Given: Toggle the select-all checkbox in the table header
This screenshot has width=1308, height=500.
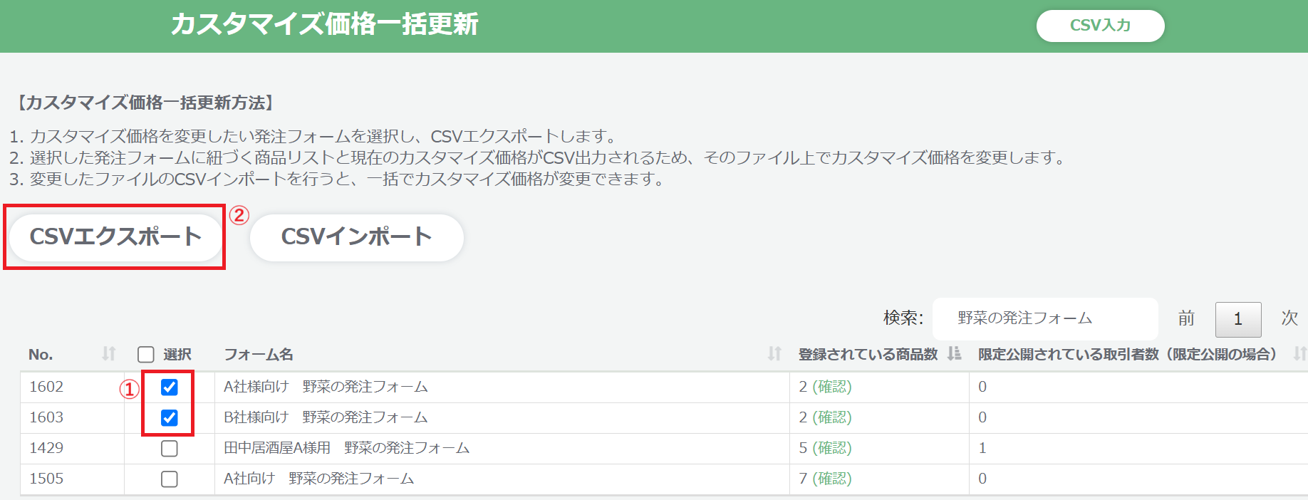Looking at the screenshot, I should (146, 355).
